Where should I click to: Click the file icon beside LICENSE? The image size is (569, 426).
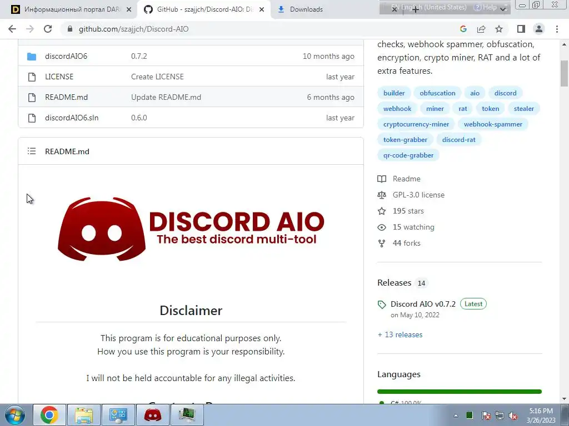click(x=32, y=77)
